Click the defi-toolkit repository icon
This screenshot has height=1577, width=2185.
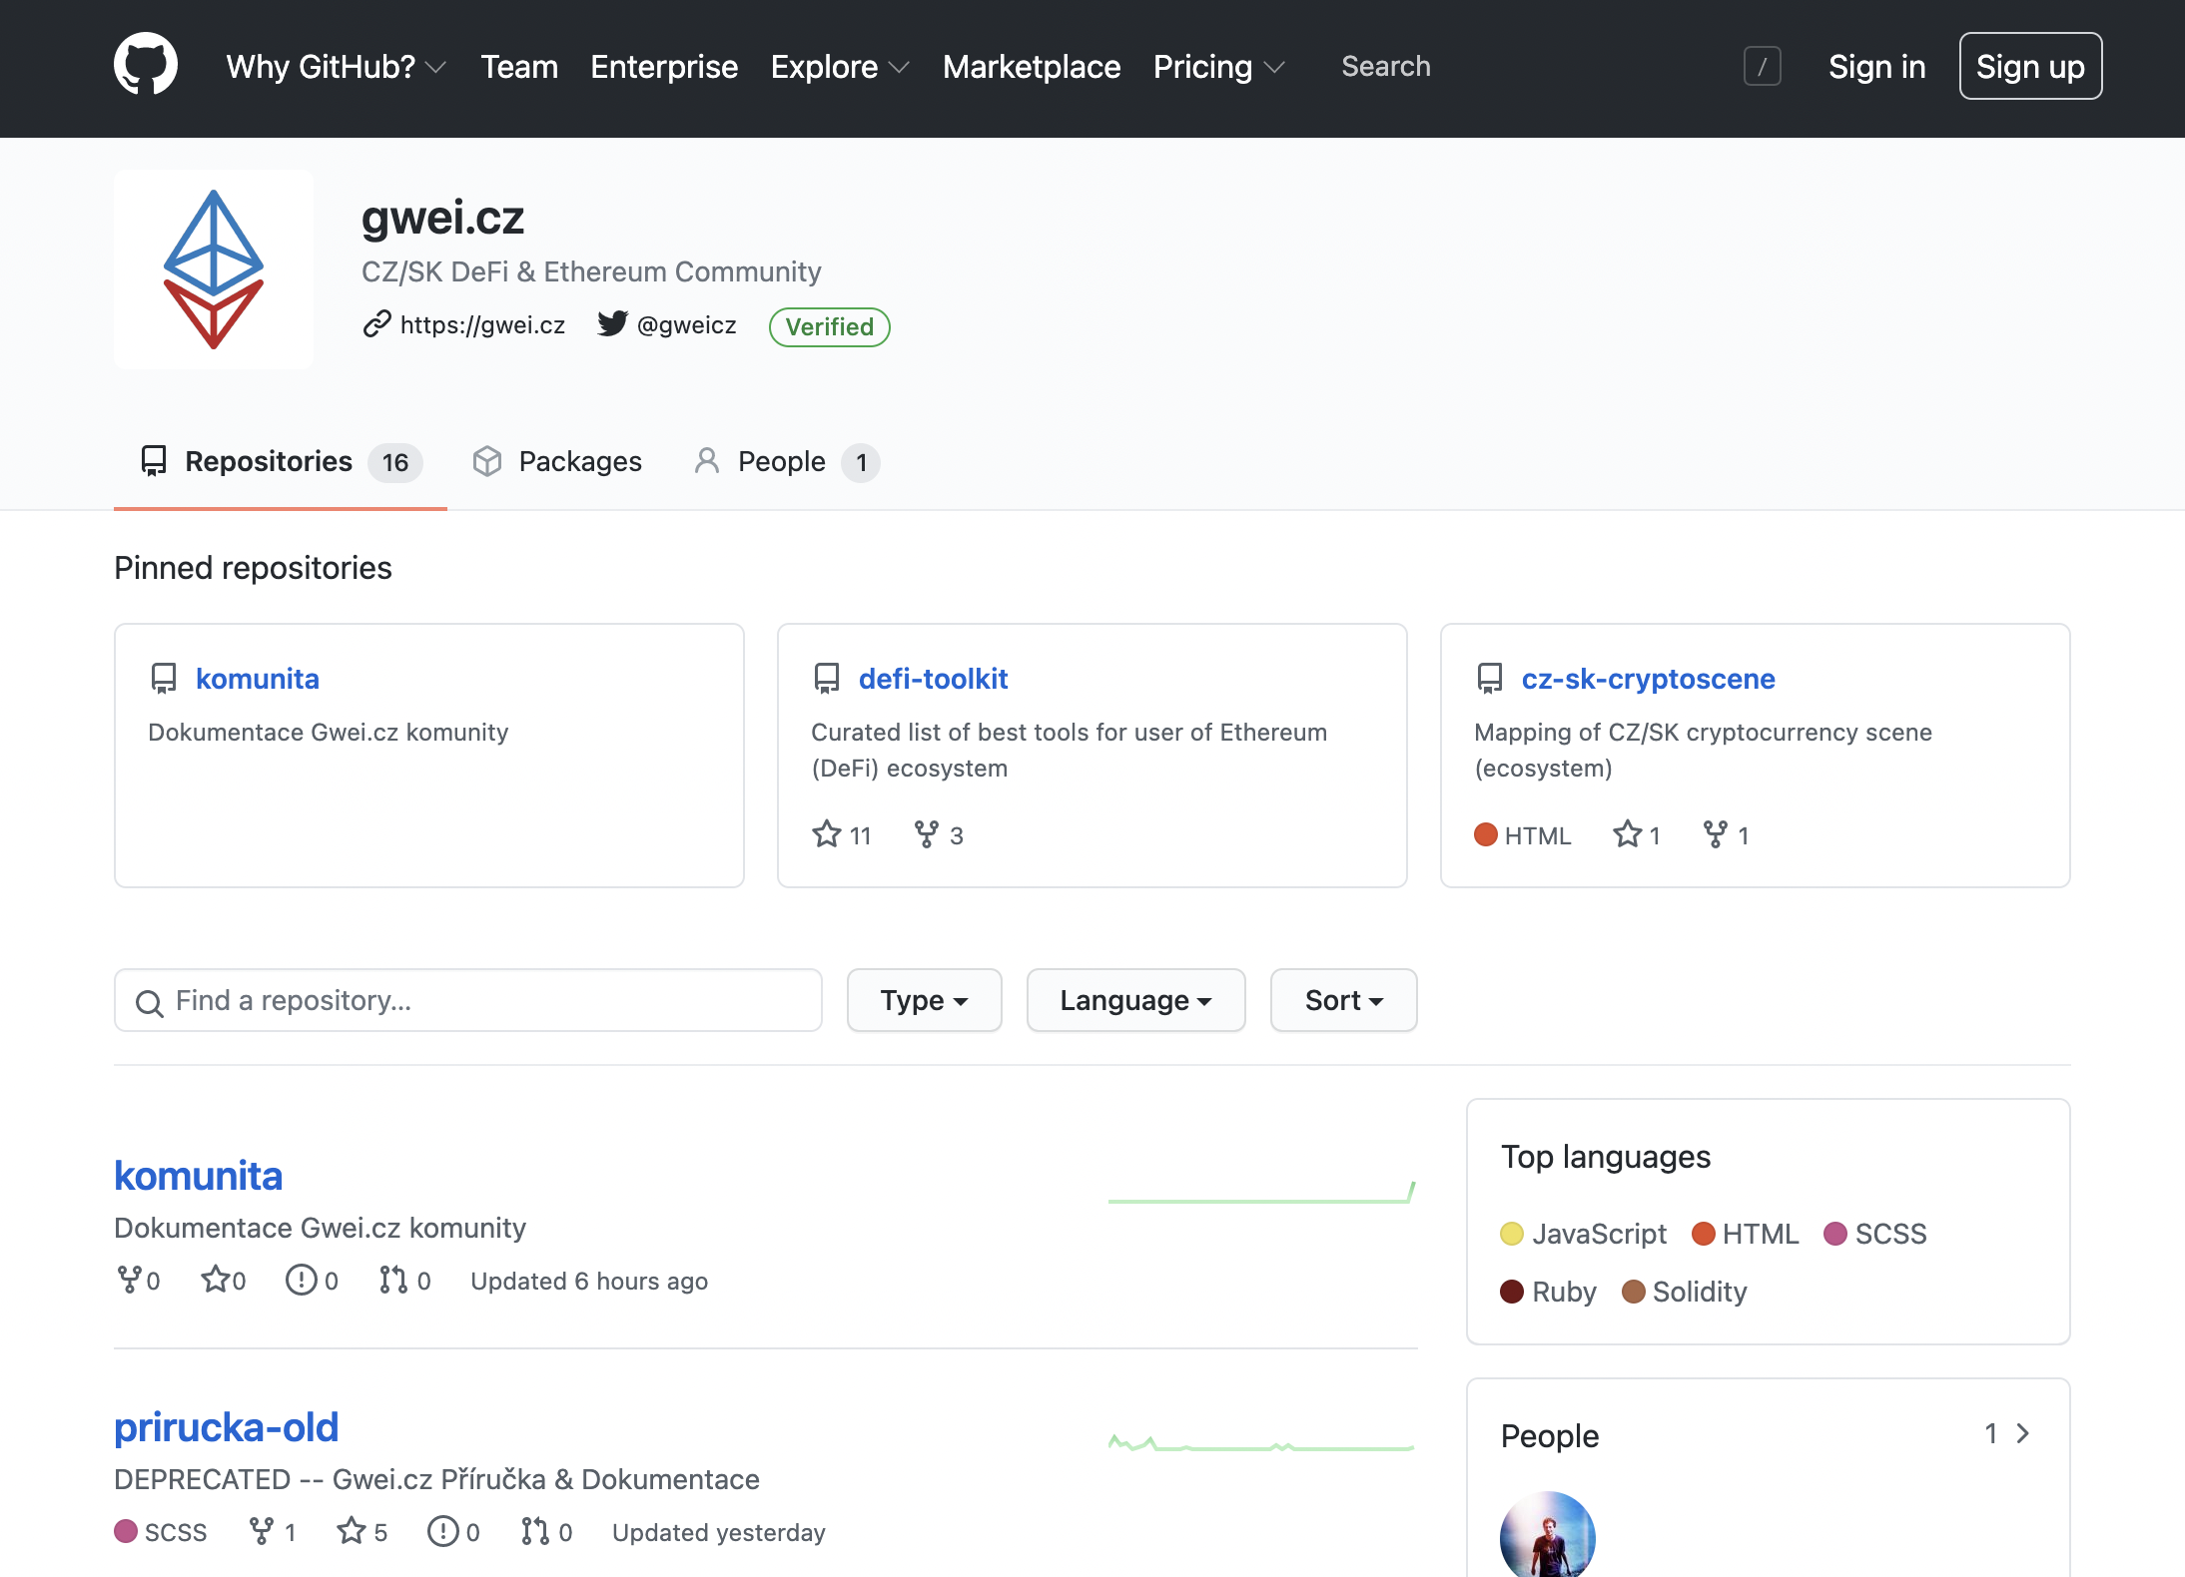[826, 679]
